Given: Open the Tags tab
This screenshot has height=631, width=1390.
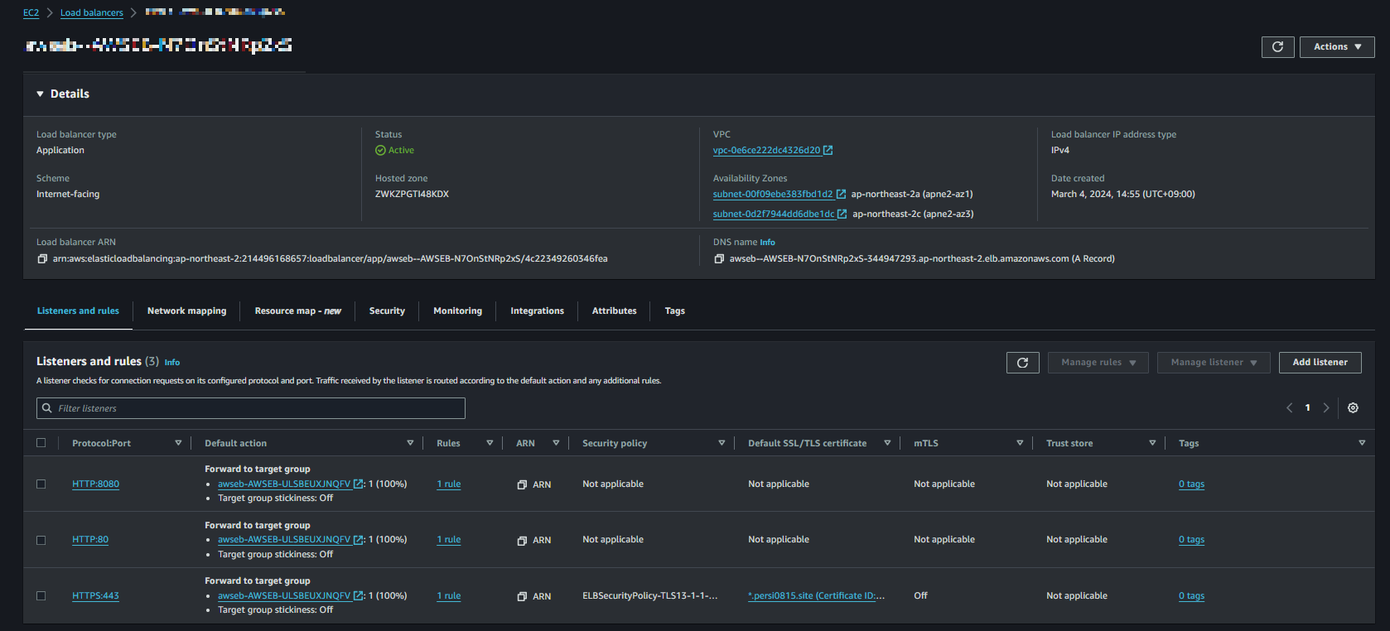Looking at the screenshot, I should (674, 311).
